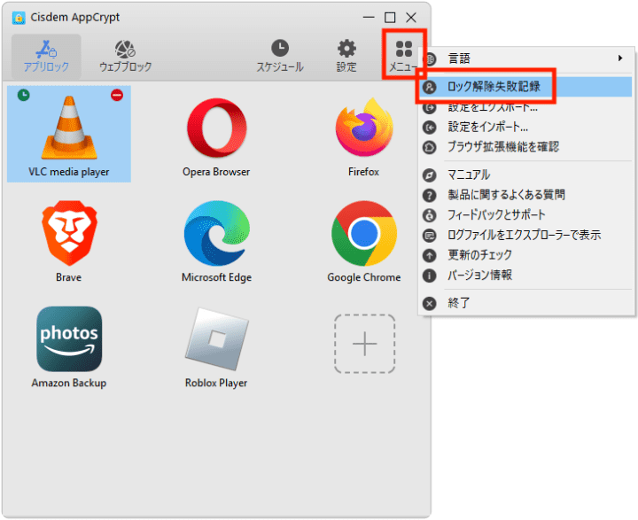Open the ウェブブロック tab
Screen dimensions: 638x520
125,57
